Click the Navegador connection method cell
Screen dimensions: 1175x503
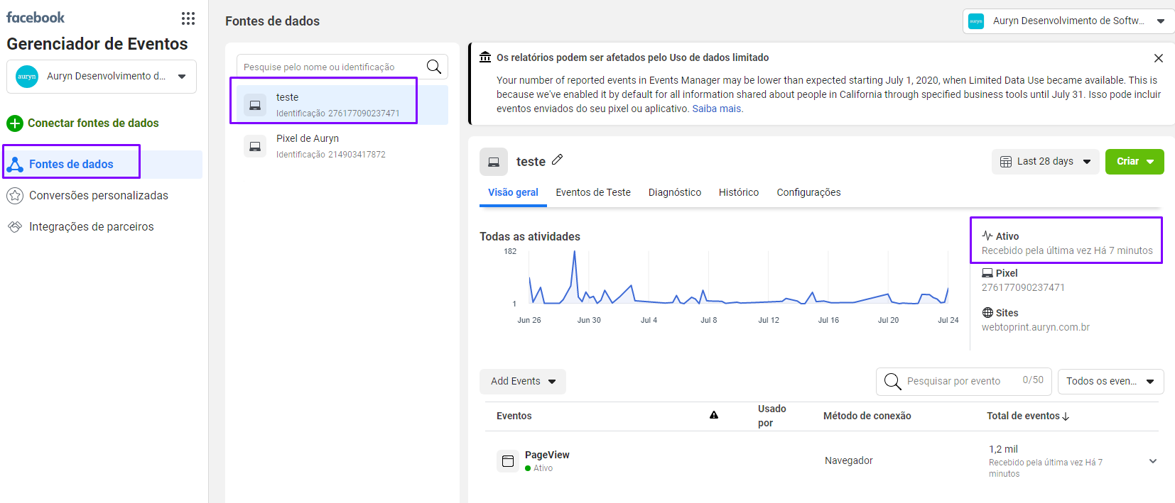point(848,461)
